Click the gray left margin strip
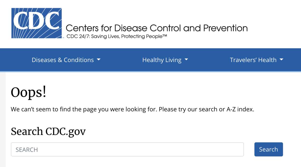This screenshot has height=167, width=301. pyautogui.click(x=3, y=120)
